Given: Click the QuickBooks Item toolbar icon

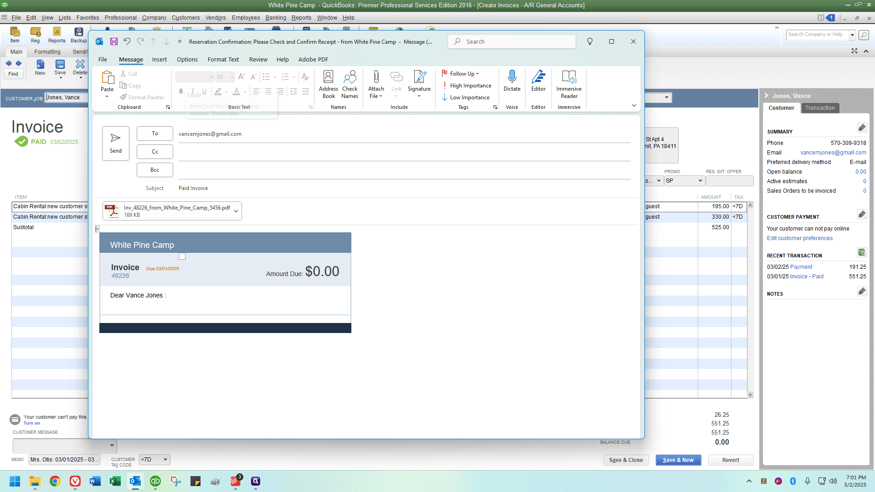Looking at the screenshot, I should (15, 35).
